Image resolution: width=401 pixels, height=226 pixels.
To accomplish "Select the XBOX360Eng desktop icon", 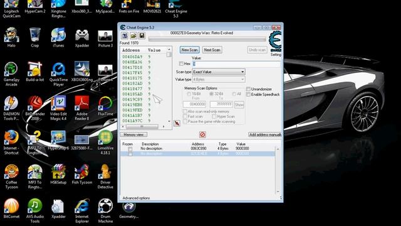I will tap(82, 72).
